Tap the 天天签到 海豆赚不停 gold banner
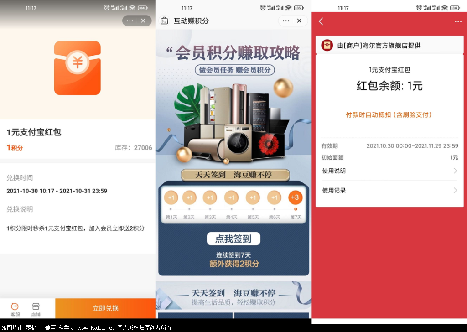The image size is (467, 332). pyautogui.click(x=235, y=175)
